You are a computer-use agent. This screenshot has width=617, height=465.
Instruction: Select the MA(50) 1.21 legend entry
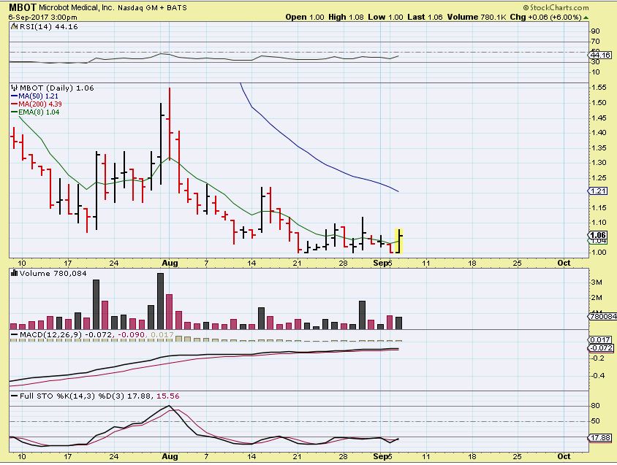point(34,96)
